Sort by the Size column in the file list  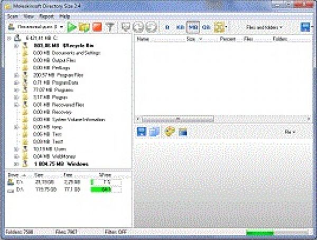(x=202, y=39)
